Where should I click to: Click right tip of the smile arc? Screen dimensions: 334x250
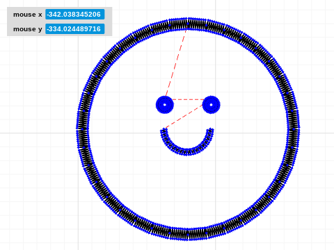click(211, 131)
